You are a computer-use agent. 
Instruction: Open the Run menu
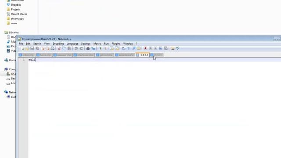(x=106, y=44)
